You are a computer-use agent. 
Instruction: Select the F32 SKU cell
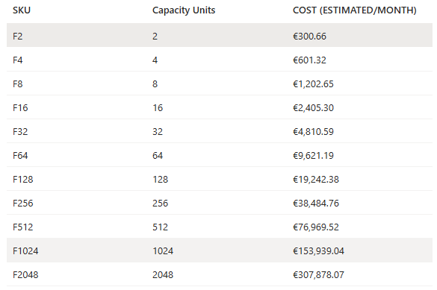pyautogui.click(x=20, y=132)
